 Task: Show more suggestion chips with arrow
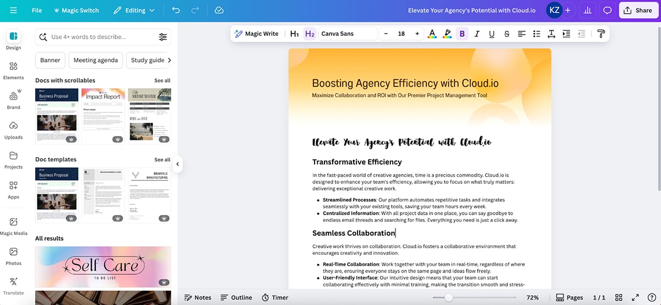click(x=169, y=60)
